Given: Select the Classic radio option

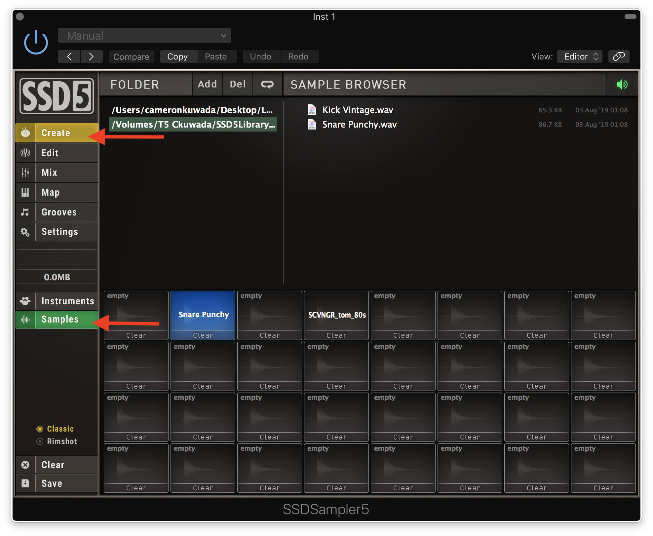Looking at the screenshot, I should (x=55, y=429).
